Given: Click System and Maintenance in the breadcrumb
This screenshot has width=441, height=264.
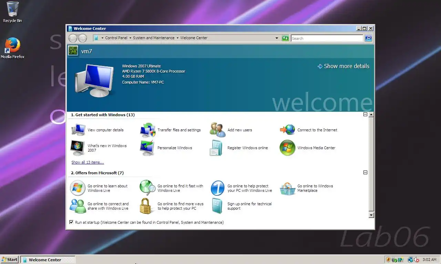Looking at the screenshot, I should click(x=154, y=38).
